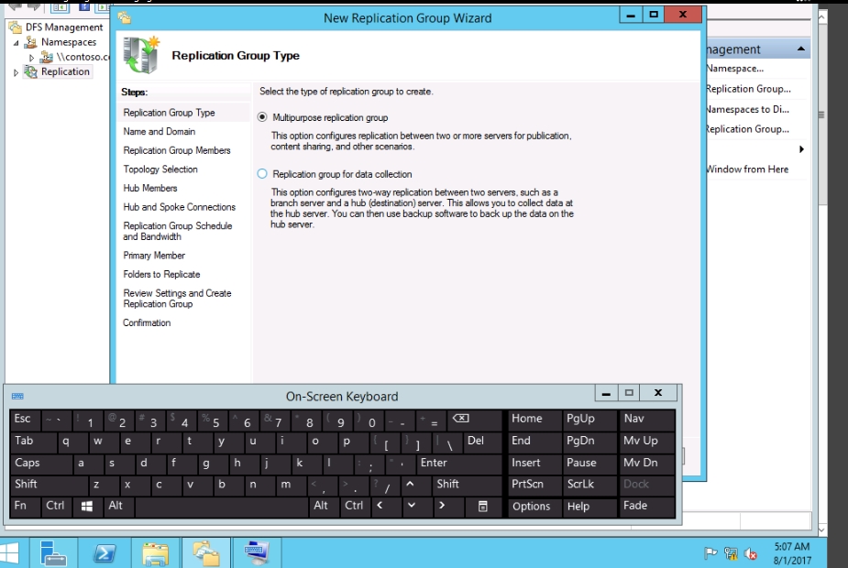Click Window from Here in Actions pane
This screenshot has height=568, width=848.
[x=746, y=169]
